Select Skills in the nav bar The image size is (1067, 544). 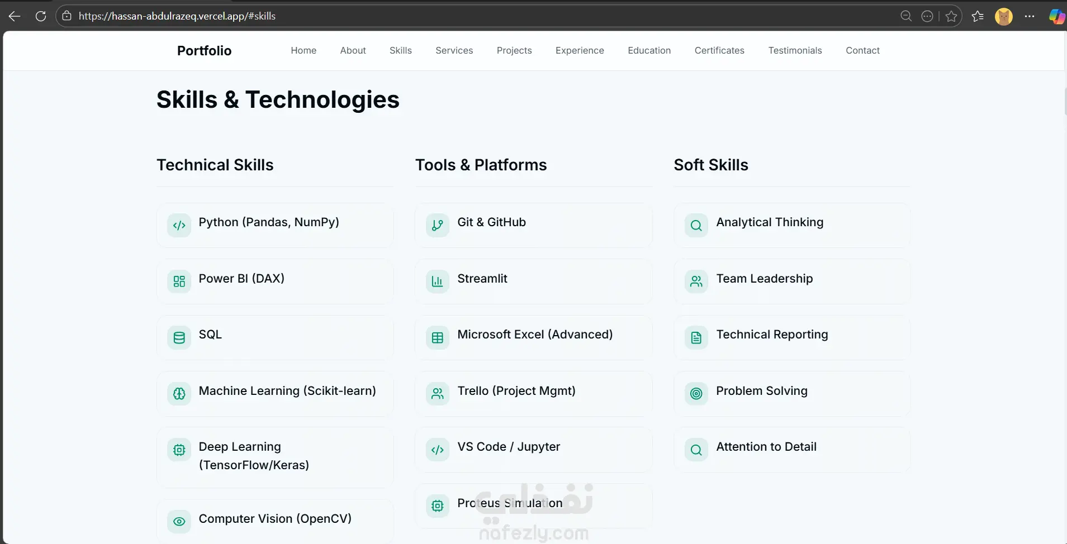401,50
